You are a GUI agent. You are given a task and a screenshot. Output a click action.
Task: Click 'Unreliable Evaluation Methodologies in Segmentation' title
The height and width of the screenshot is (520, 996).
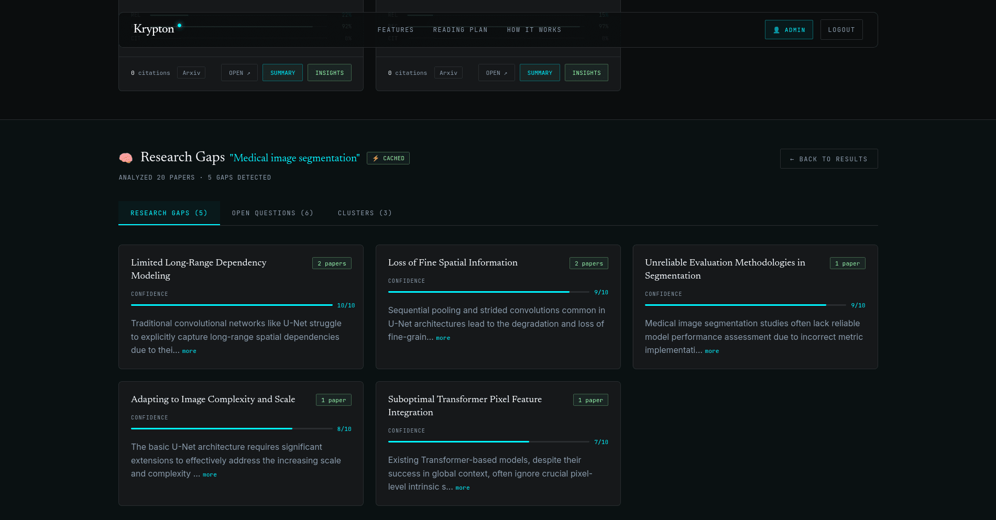tap(725, 269)
